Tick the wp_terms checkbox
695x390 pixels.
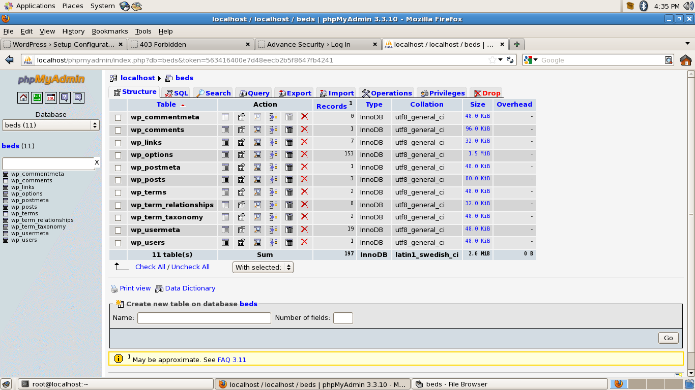118,193
